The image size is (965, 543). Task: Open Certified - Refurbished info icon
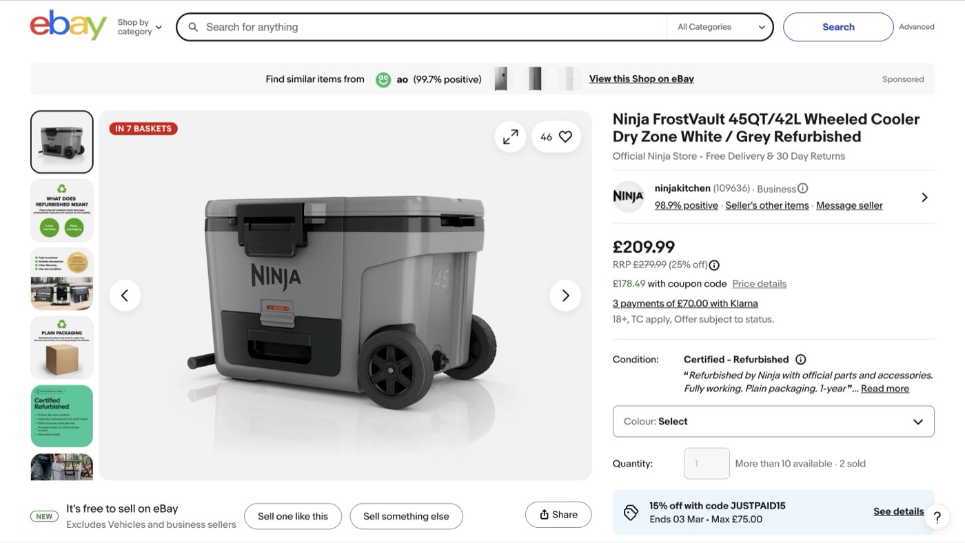click(800, 360)
